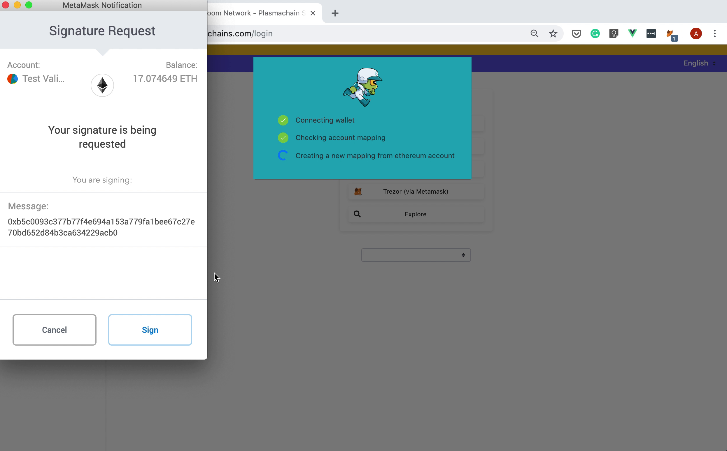Open the empty dropdown below login options
727x451 pixels.
coord(416,255)
